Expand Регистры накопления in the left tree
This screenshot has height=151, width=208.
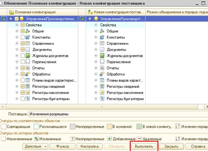coord(17,93)
